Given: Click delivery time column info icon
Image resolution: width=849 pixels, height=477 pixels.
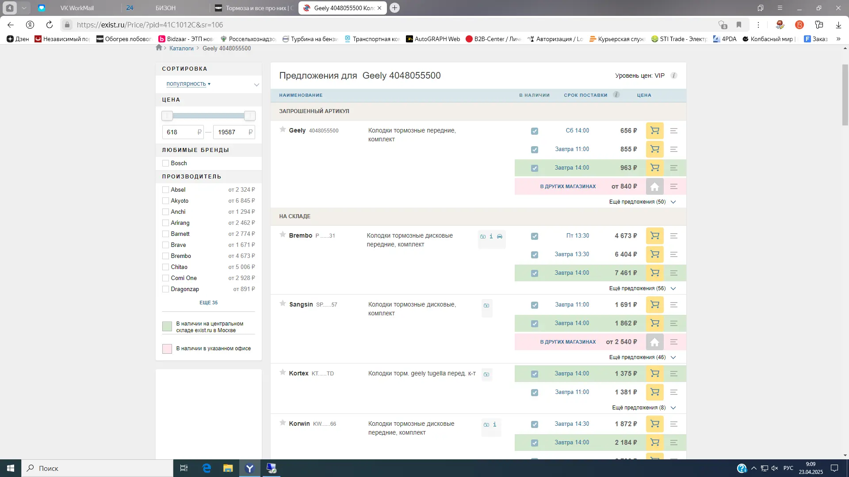Looking at the screenshot, I should click(x=616, y=95).
